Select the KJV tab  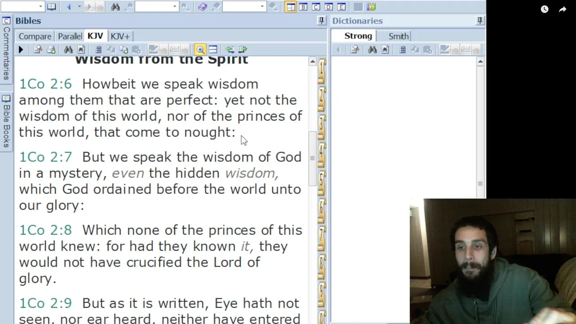click(95, 36)
